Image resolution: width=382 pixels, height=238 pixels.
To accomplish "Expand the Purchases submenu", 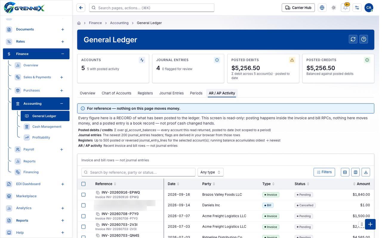I will (61, 90).
